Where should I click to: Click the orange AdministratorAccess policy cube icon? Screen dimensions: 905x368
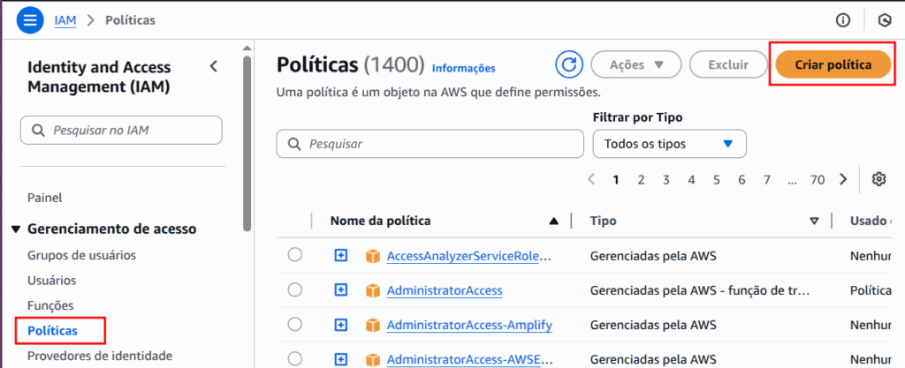pos(372,290)
